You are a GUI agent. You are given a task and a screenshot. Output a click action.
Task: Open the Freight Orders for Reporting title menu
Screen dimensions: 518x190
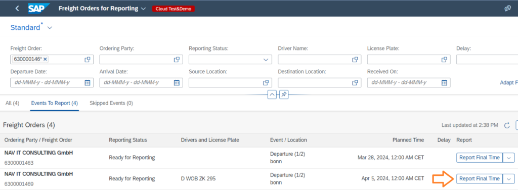click(102, 9)
